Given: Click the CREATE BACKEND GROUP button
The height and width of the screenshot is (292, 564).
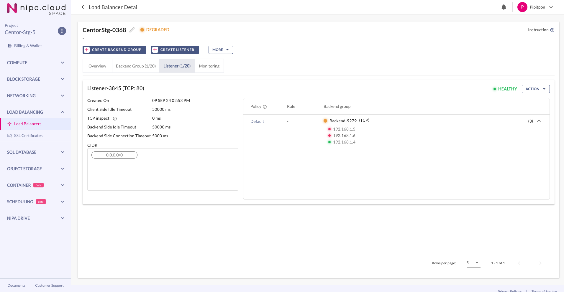Looking at the screenshot, I should 114,50.
